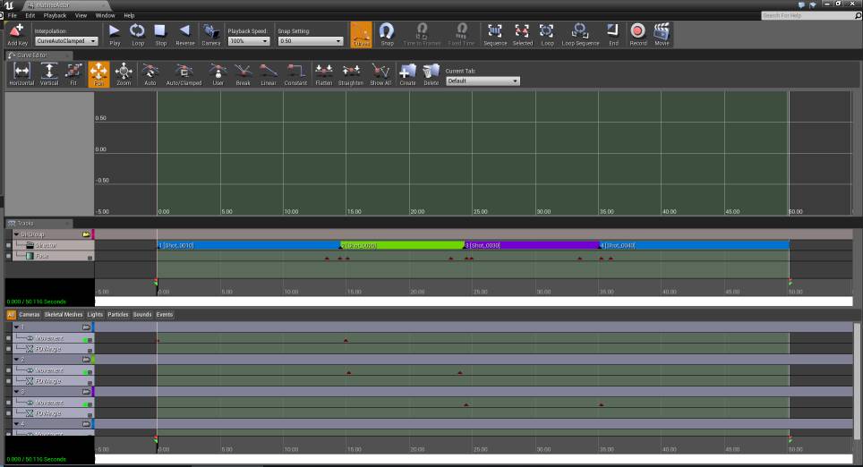This screenshot has width=863, height=467.
Task: Set interpolation to Linear
Action: pos(268,74)
